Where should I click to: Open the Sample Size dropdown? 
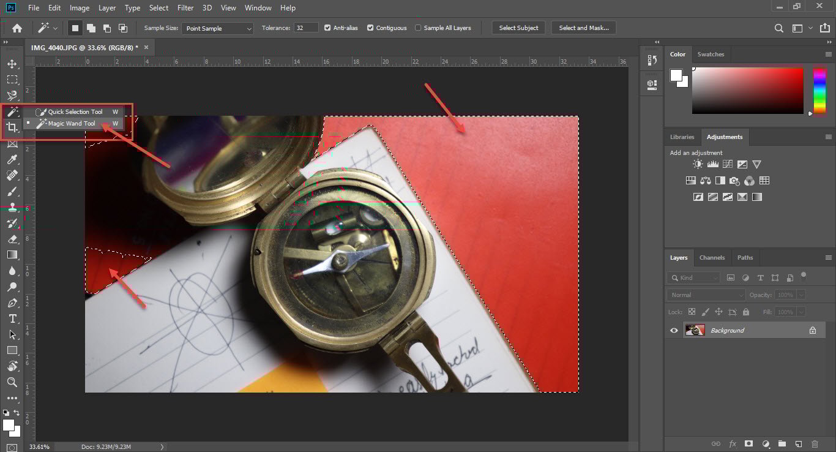[x=217, y=28]
